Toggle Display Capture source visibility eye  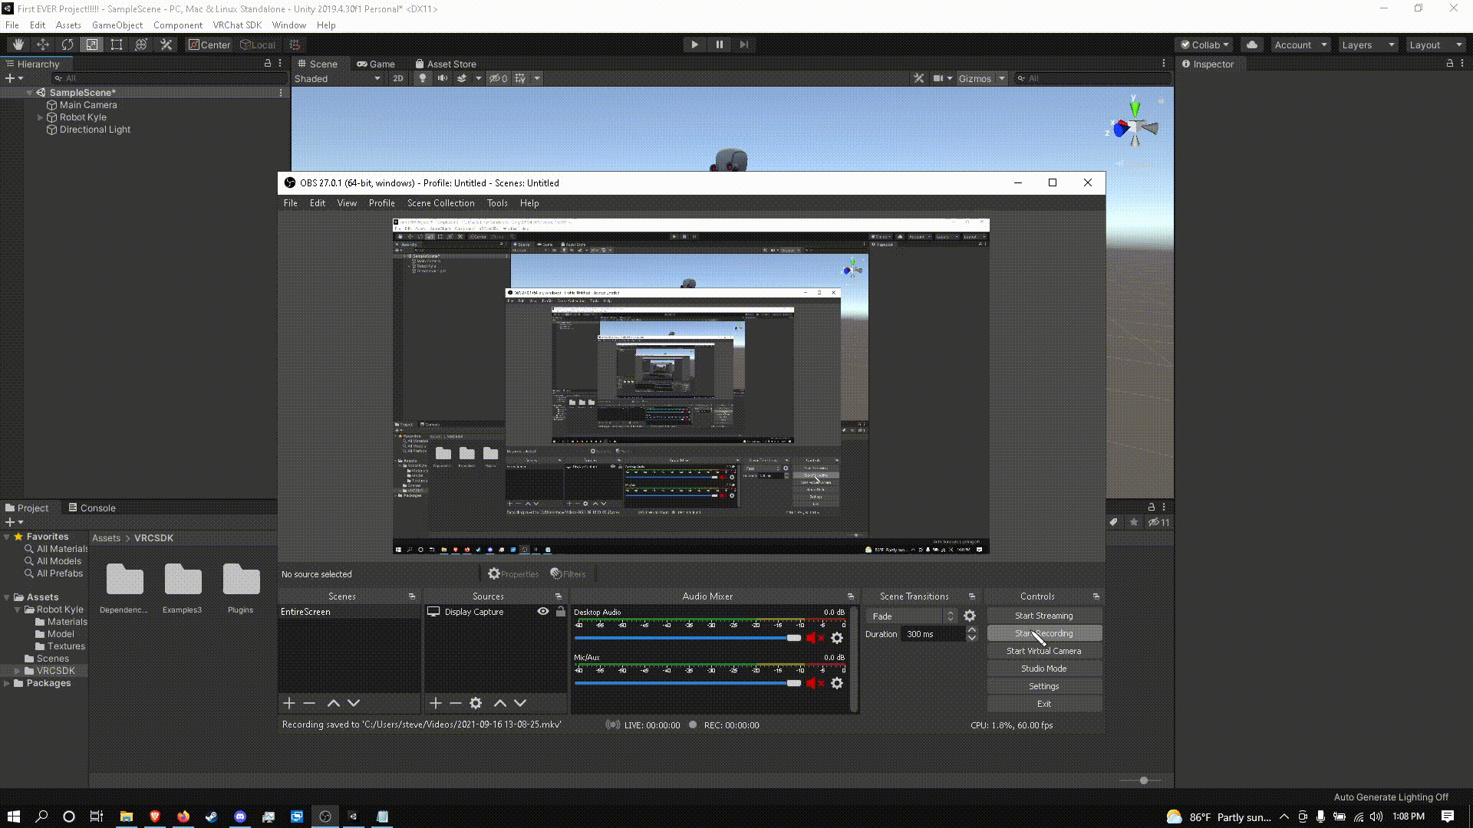click(x=543, y=611)
